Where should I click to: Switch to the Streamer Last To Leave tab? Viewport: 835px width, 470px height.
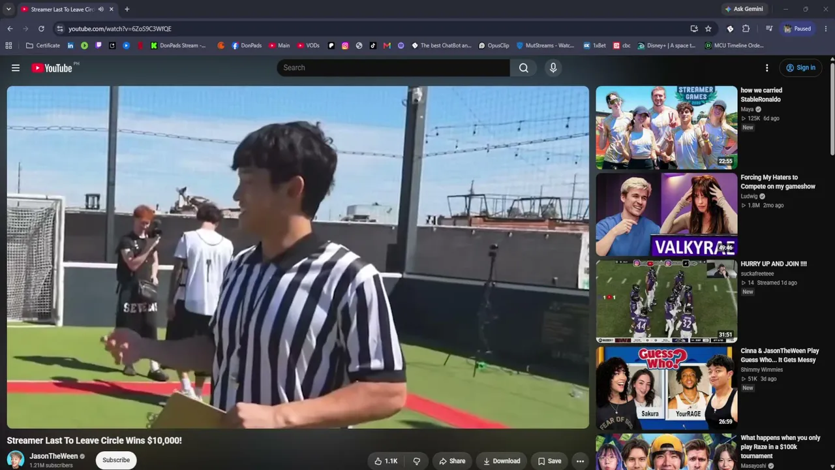tap(68, 9)
